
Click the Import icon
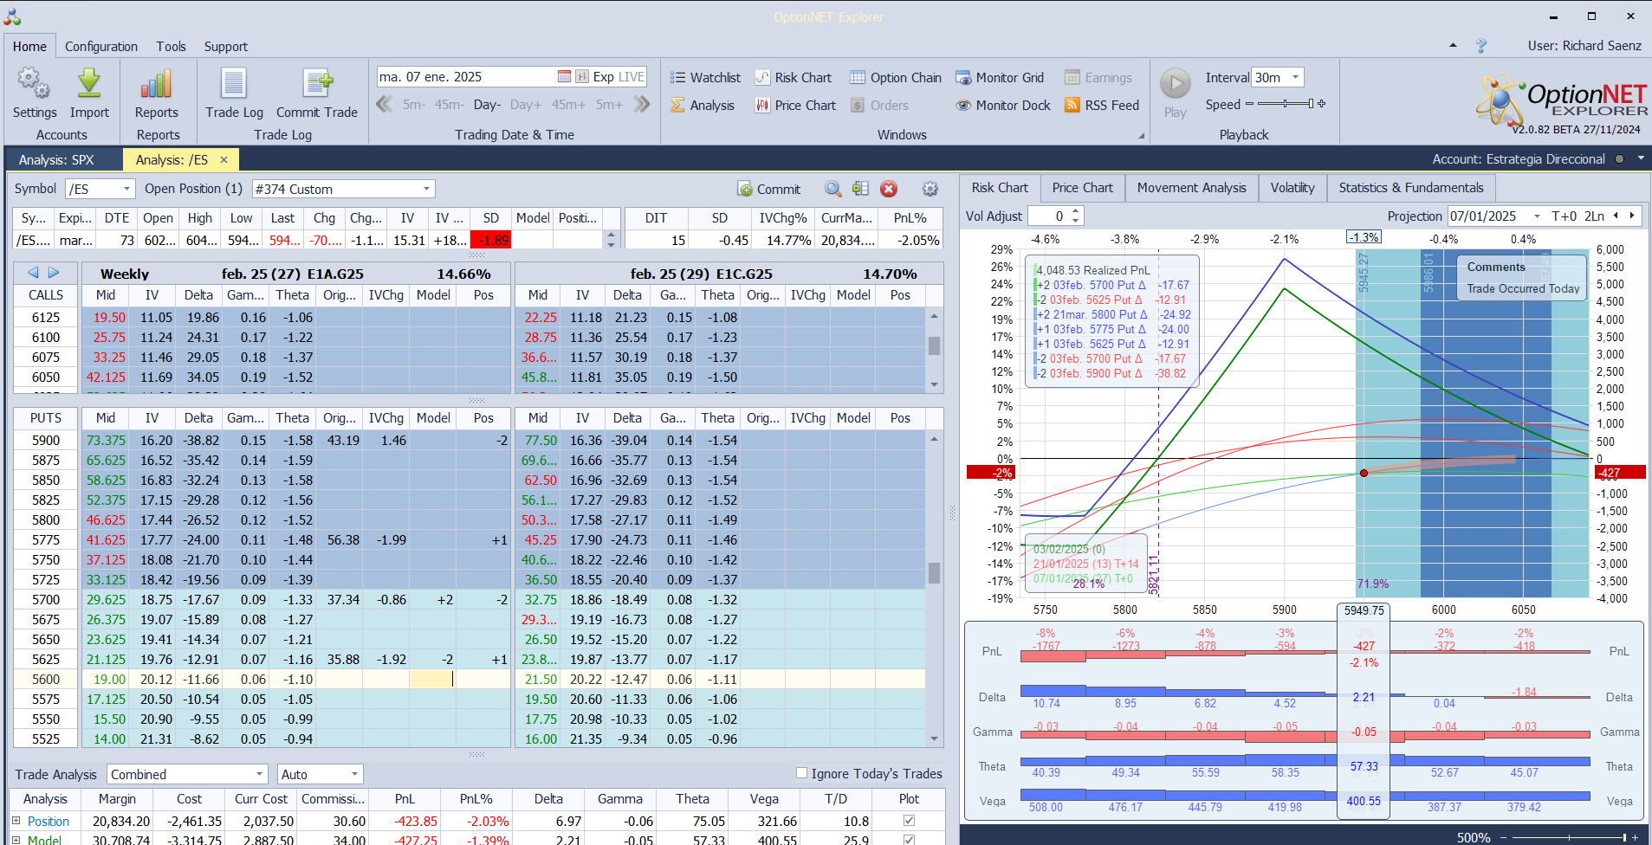[89, 94]
